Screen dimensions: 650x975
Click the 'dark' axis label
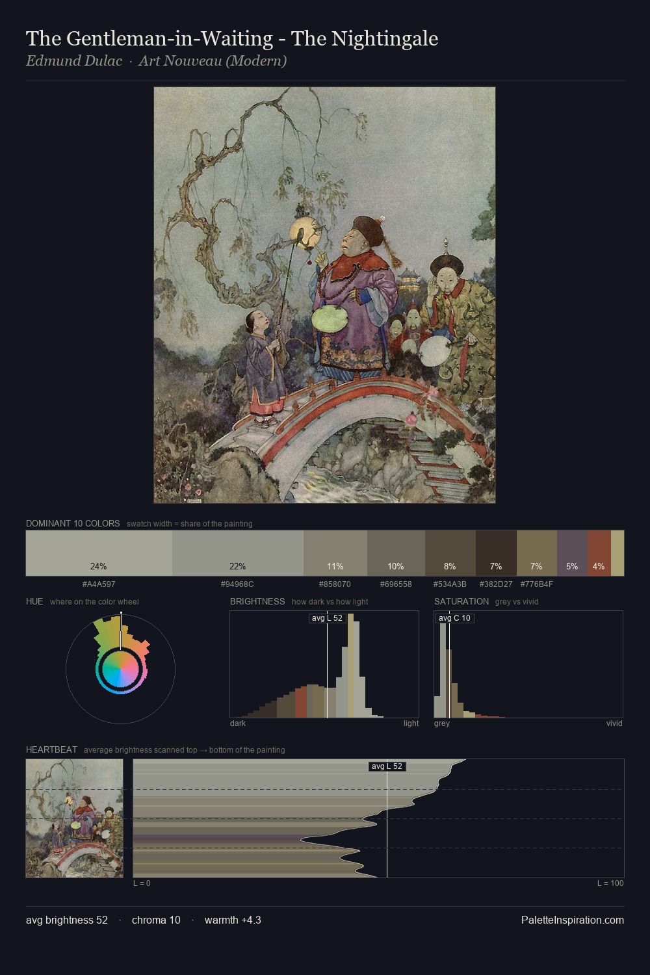[238, 723]
